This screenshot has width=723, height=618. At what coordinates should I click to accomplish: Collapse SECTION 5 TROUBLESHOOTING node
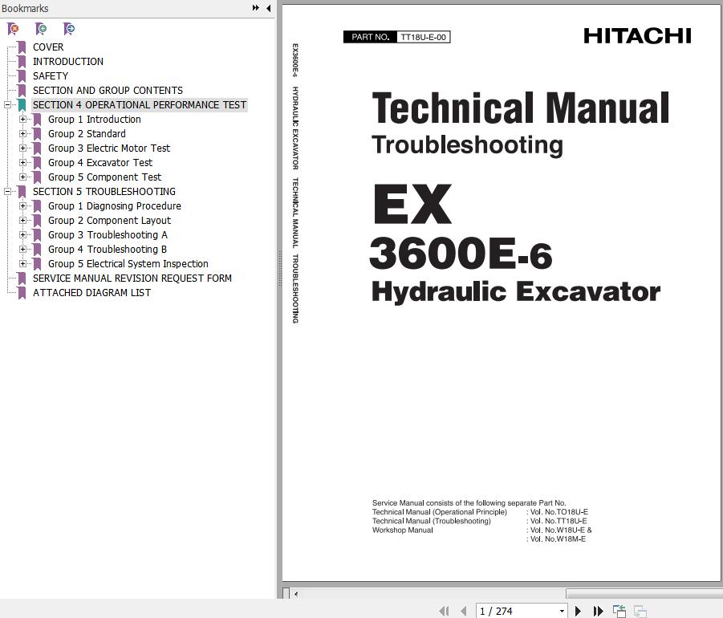(7, 192)
